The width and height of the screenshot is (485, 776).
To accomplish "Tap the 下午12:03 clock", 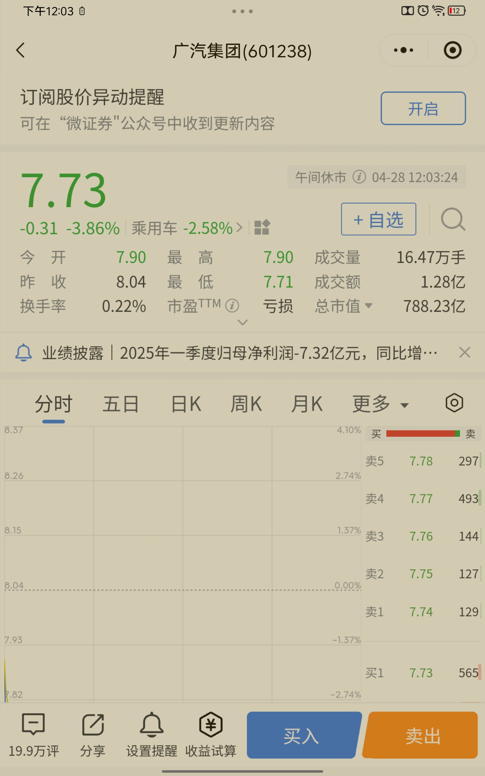I will coord(48,11).
